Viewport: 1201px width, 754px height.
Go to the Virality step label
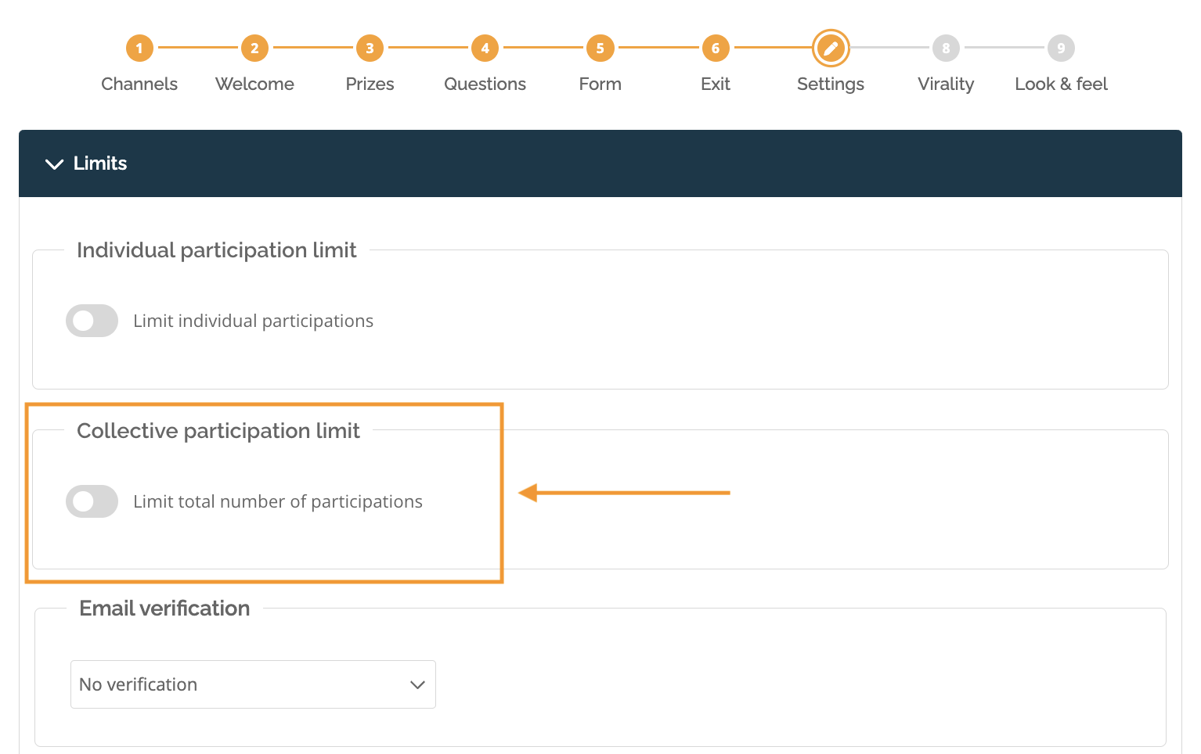pyautogui.click(x=946, y=84)
